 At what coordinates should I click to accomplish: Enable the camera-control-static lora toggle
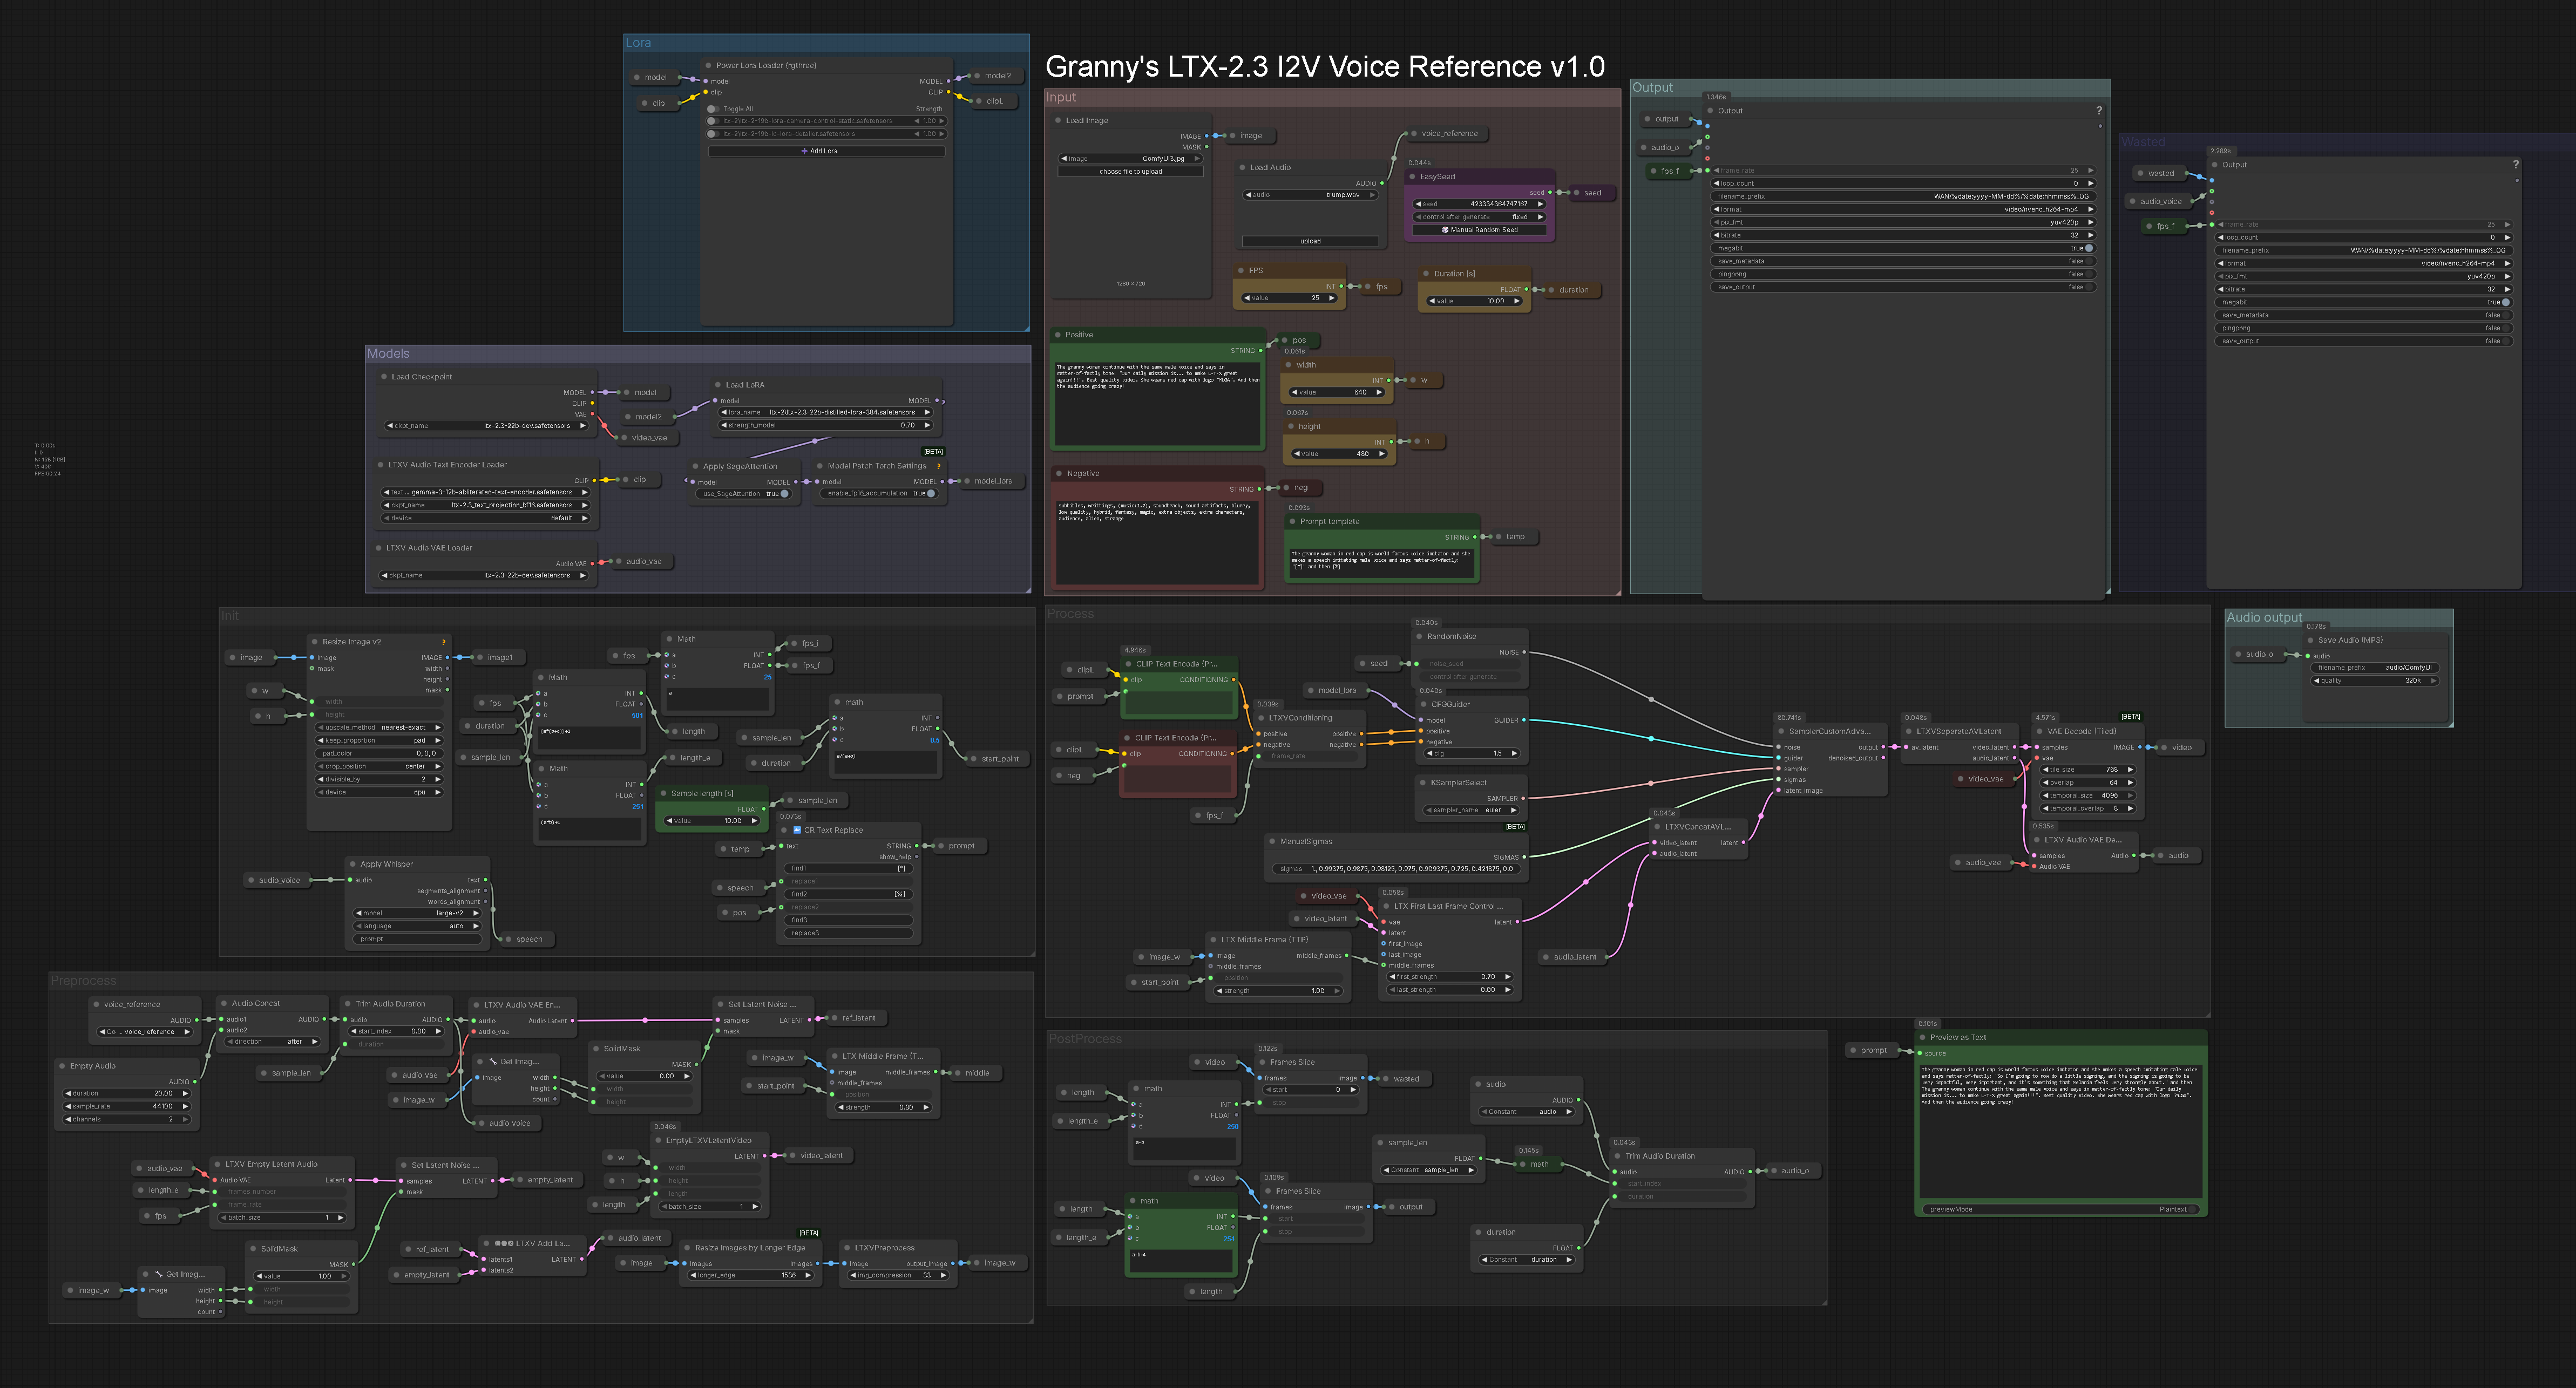713,121
